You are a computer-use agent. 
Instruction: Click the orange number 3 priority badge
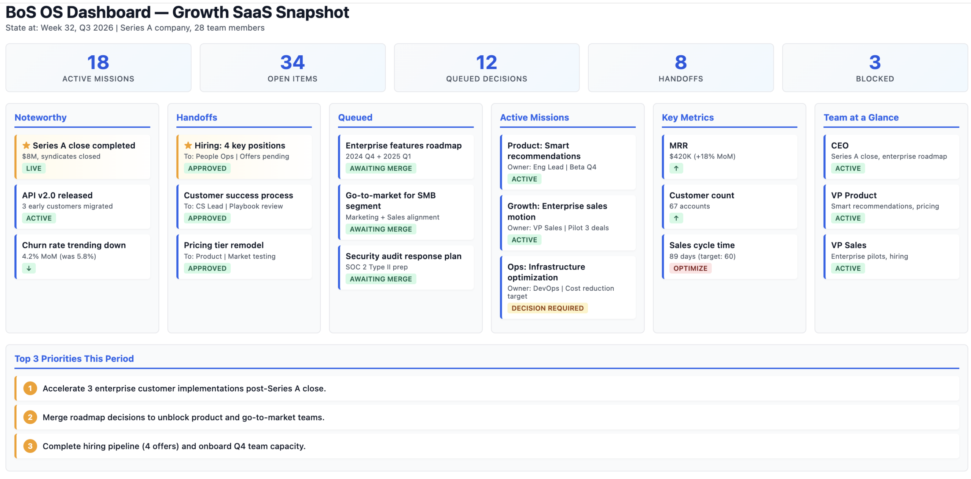point(30,446)
